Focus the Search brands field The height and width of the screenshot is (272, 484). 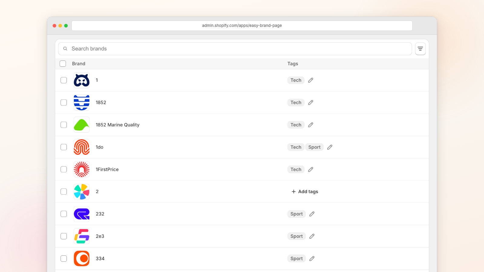click(235, 49)
